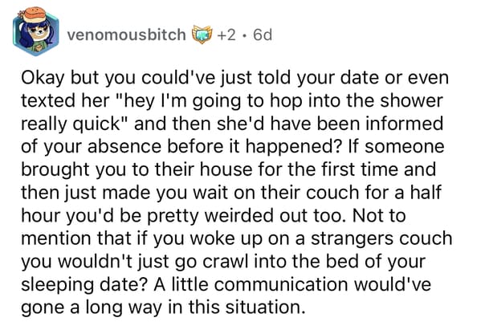The image size is (481, 322).
Task: Click the burger hat on the avatar
Action: tap(35, 14)
